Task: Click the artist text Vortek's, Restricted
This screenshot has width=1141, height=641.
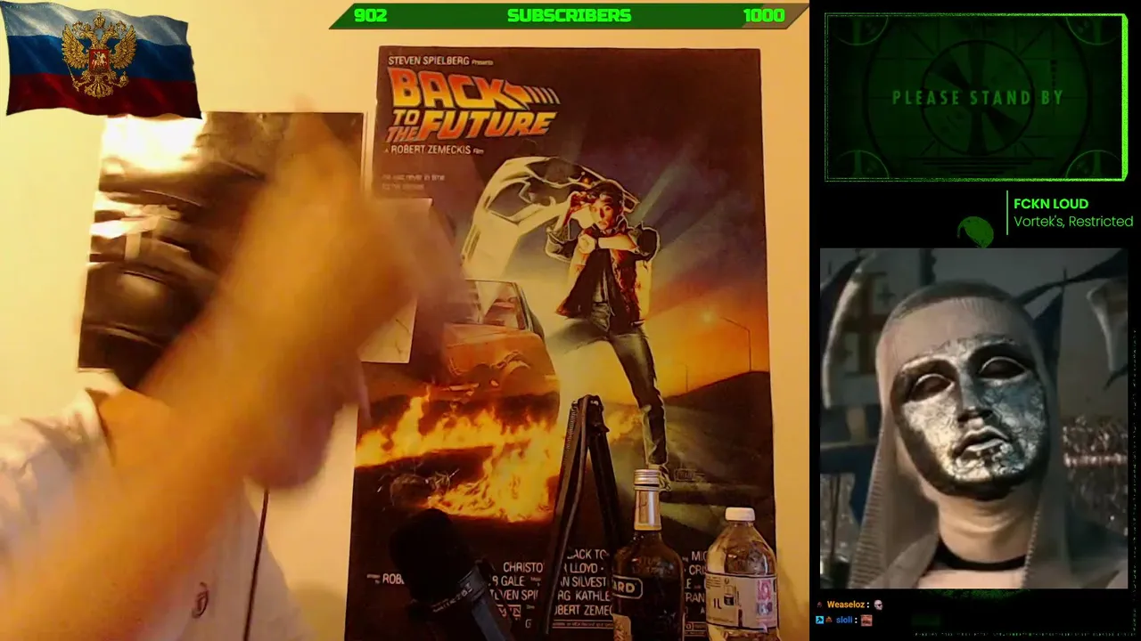Action: click(x=1073, y=222)
